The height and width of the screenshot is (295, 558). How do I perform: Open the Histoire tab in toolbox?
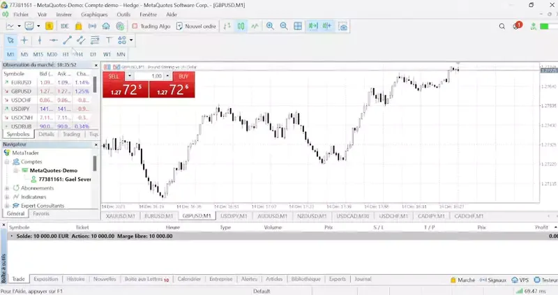click(x=76, y=280)
